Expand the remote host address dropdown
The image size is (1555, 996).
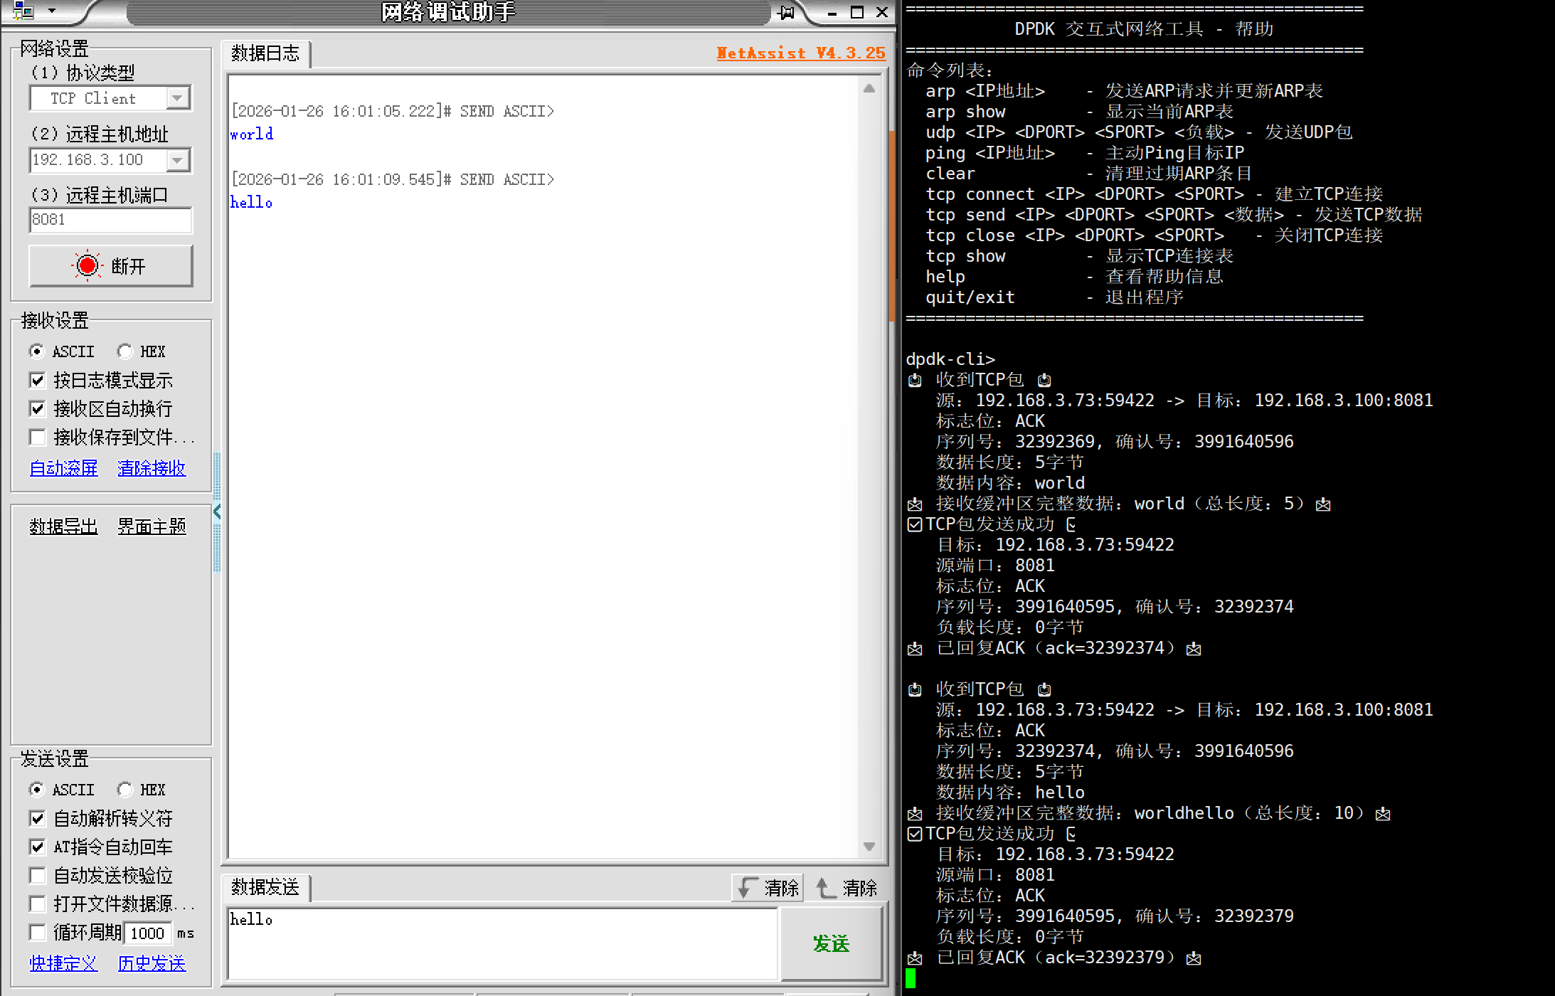tap(178, 160)
